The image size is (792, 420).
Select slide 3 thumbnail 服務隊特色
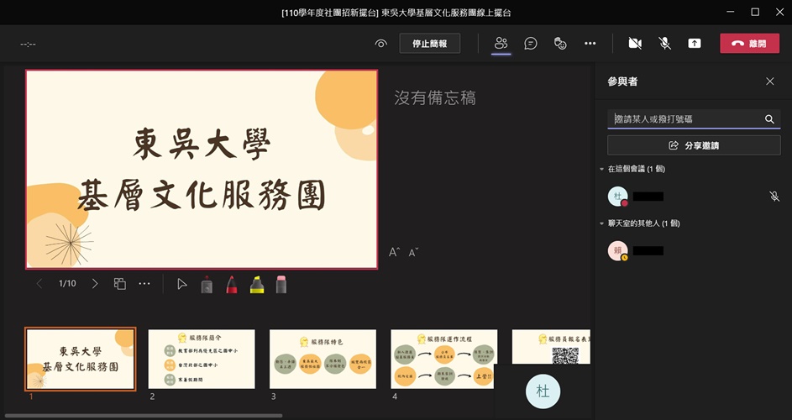[323, 359]
